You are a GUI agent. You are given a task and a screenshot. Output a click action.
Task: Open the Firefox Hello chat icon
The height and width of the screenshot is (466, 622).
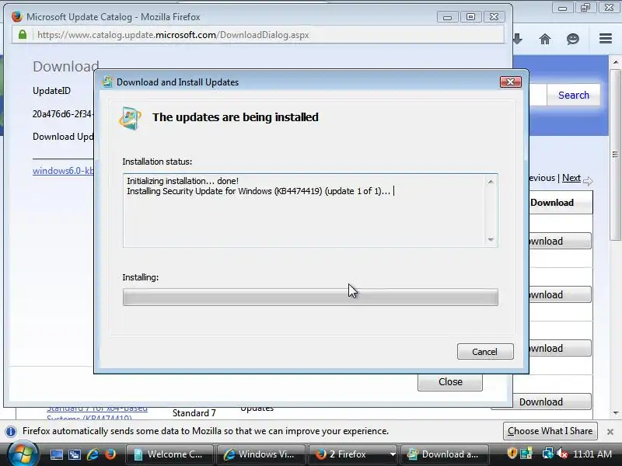click(x=573, y=39)
